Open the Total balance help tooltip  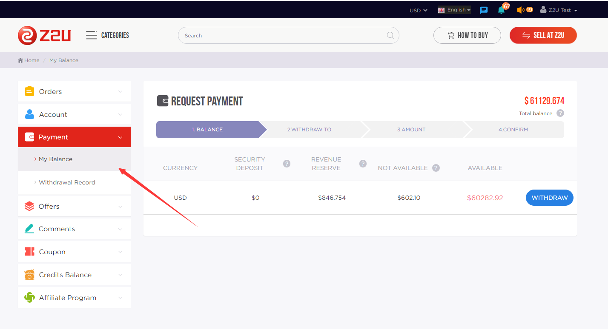click(560, 113)
